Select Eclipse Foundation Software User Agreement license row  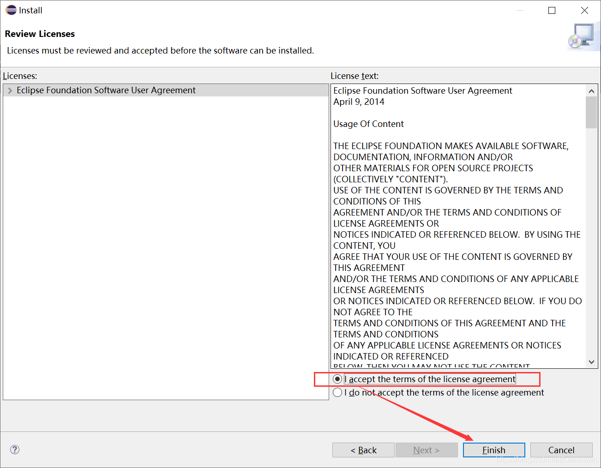click(166, 90)
